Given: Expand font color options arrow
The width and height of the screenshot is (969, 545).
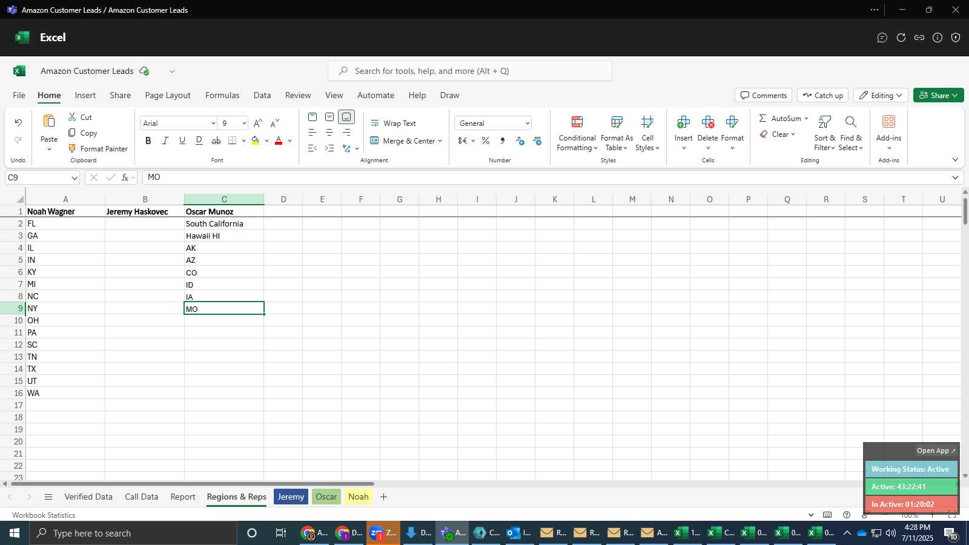Looking at the screenshot, I should pyautogui.click(x=289, y=140).
